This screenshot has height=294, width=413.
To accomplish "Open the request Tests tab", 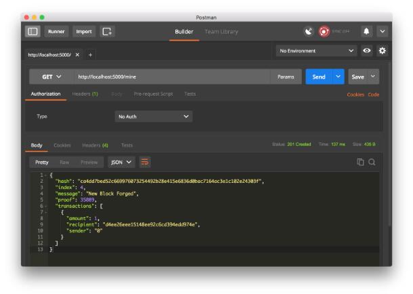I will tap(190, 93).
